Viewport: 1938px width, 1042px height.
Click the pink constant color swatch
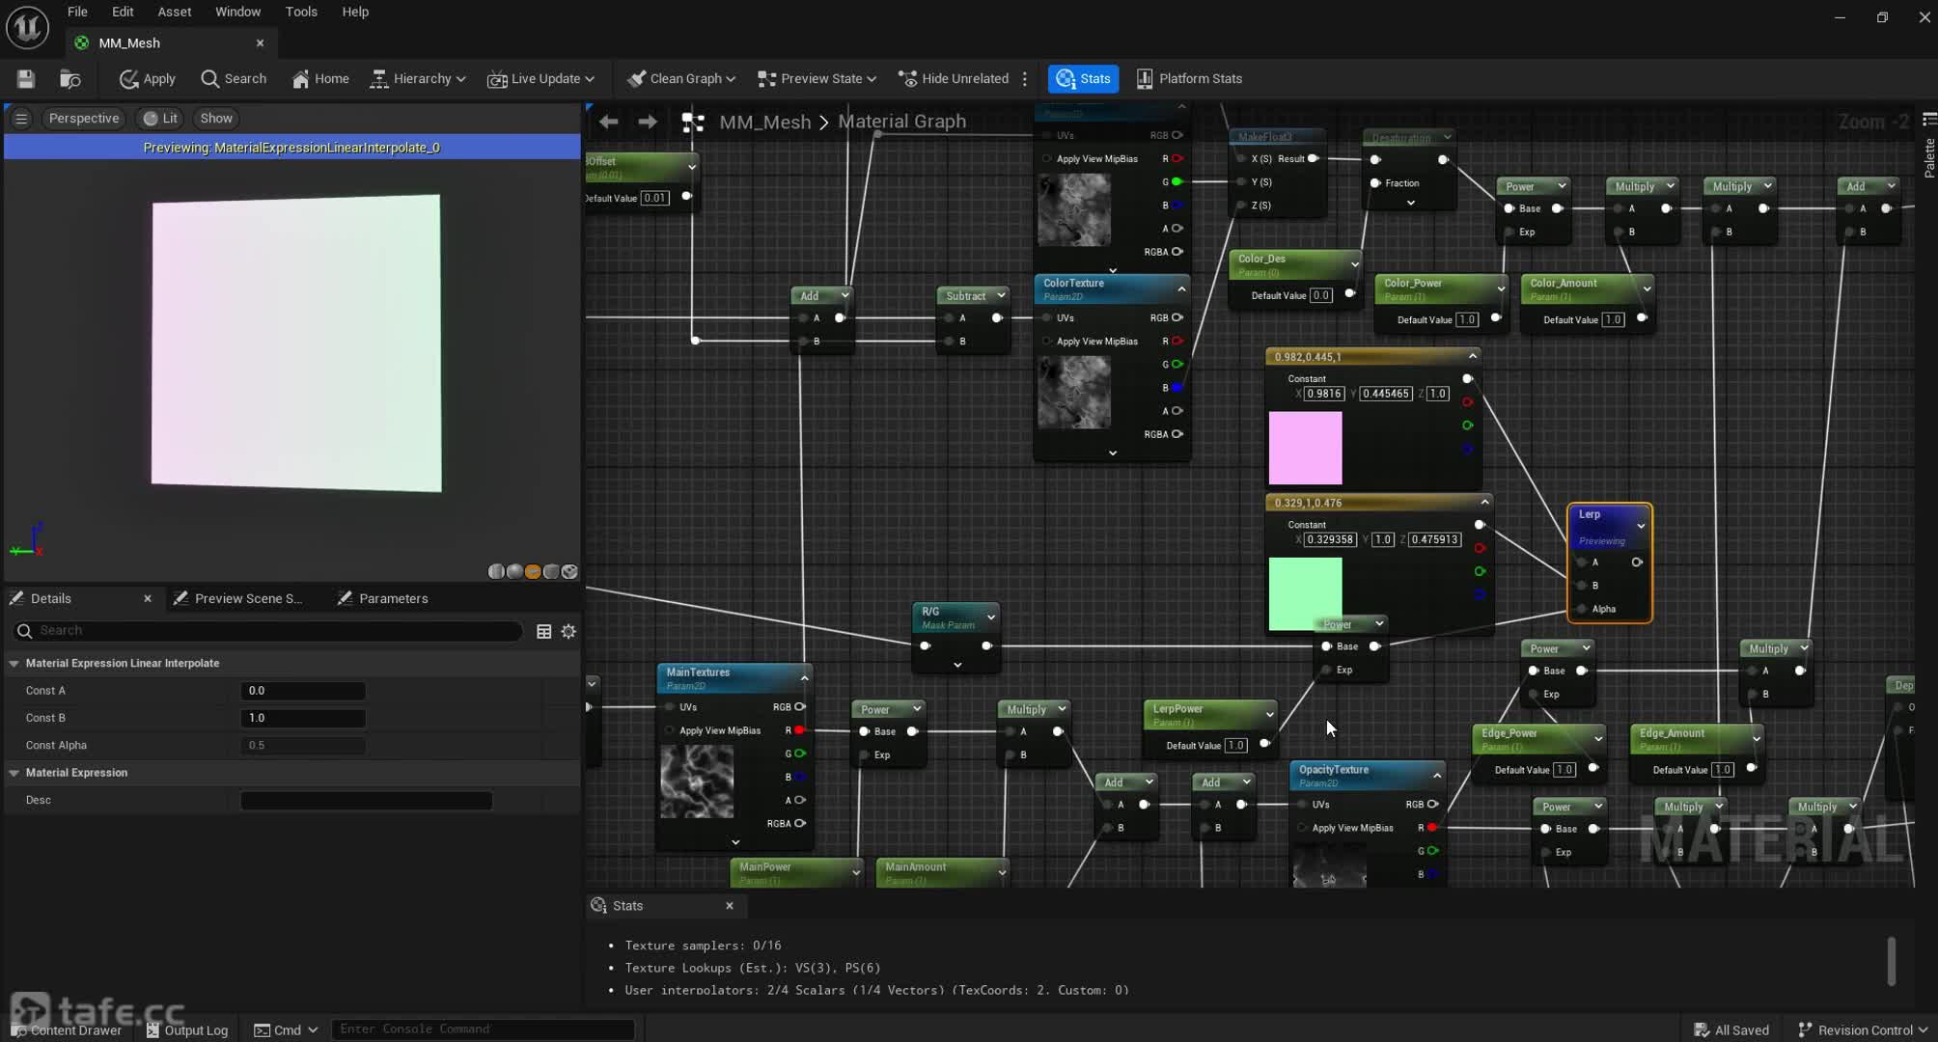1305,448
